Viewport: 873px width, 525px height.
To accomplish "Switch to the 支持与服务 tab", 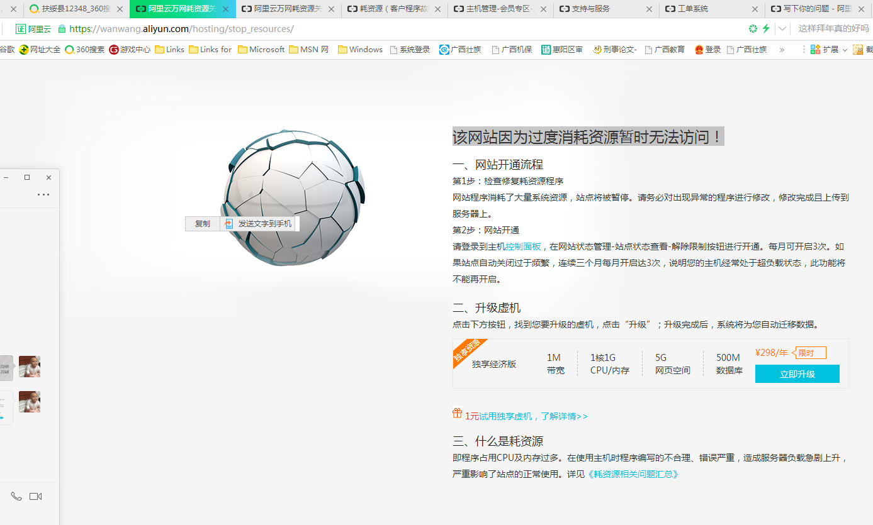I will [x=606, y=9].
